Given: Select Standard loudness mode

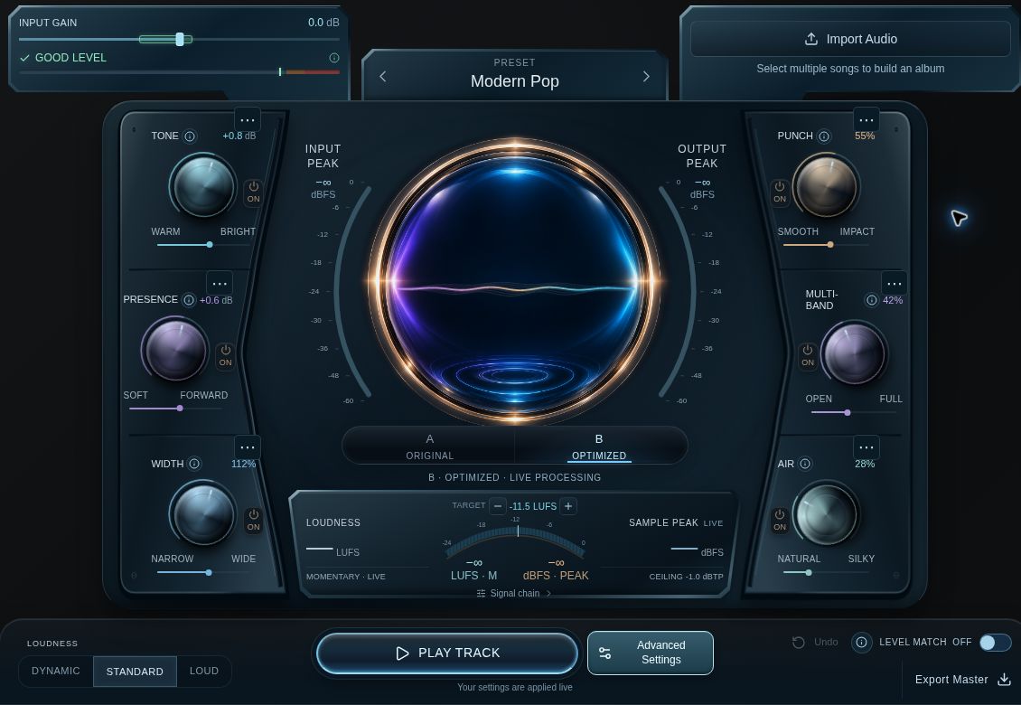Looking at the screenshot, I should (x=135, y=672).
